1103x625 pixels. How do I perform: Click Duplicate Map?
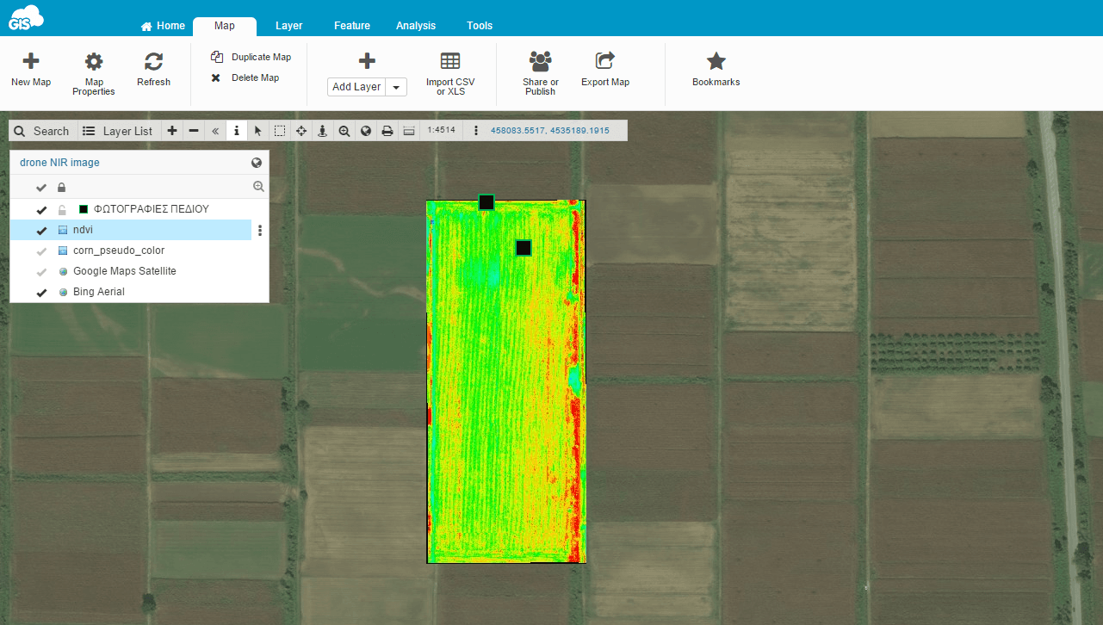pos(261,57)
